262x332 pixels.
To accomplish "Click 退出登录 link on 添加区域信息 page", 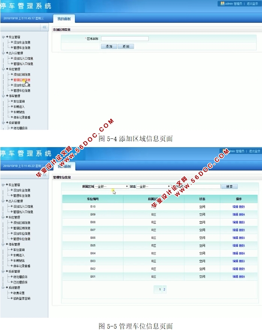I will tap(252, 4).
